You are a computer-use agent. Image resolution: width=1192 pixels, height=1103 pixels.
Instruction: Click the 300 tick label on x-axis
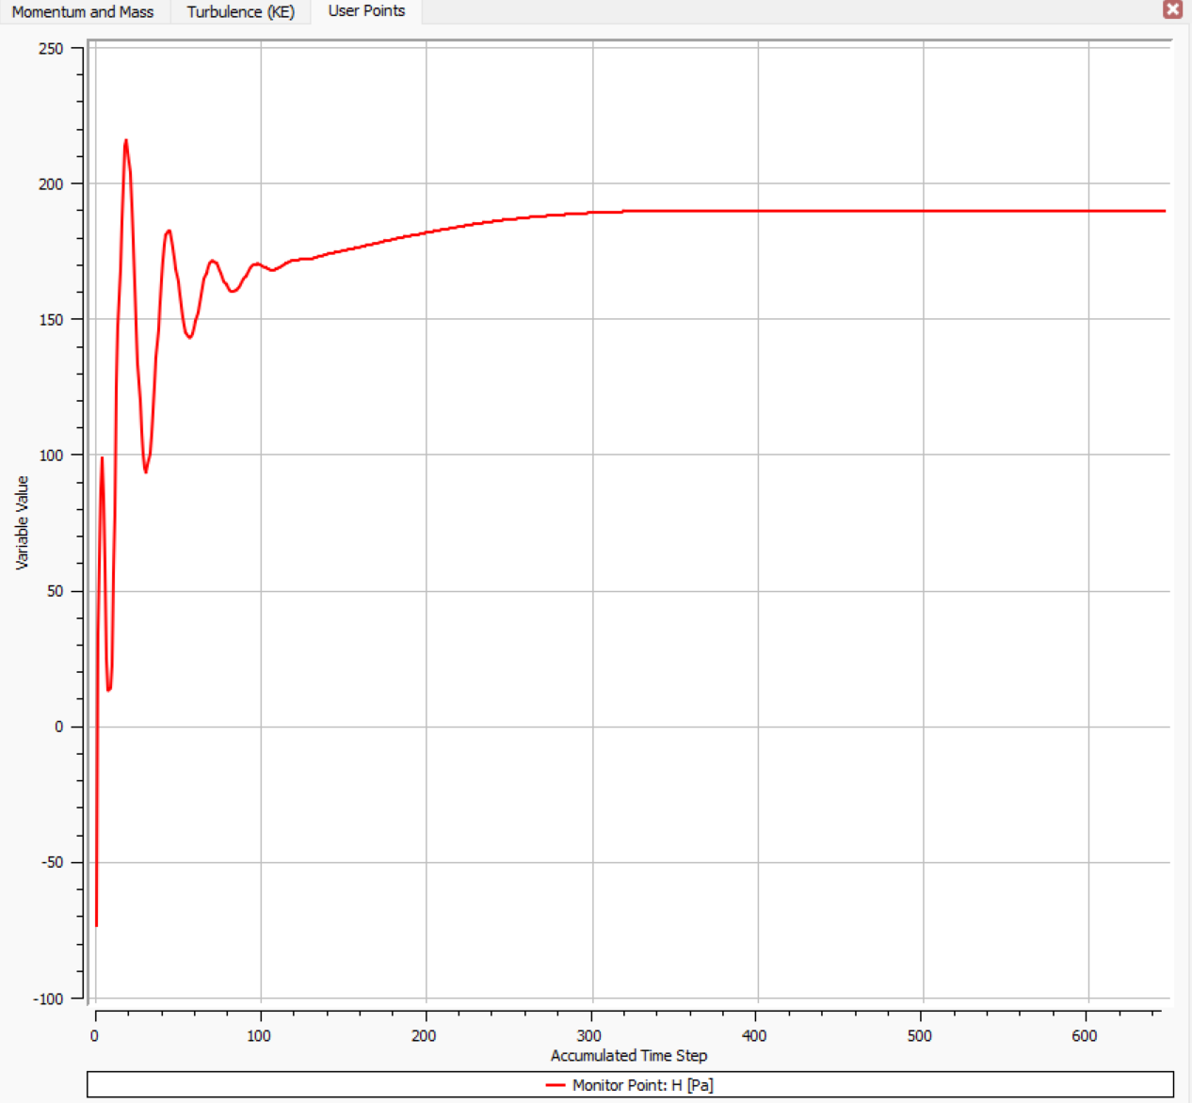(x=589, y=1035)
